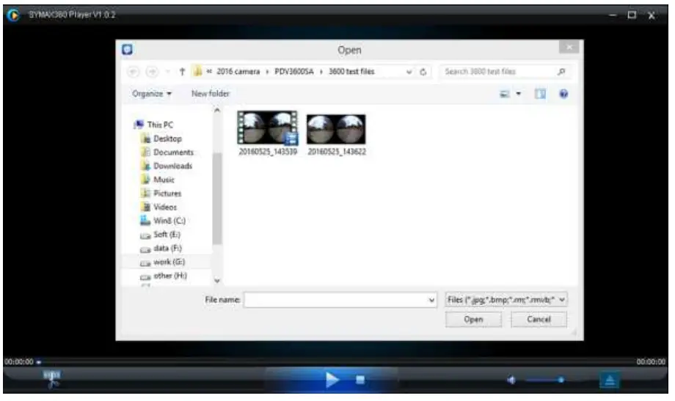675x401 pixels.
Task: Select video file 20160525_143539 thumbnail
Action: (x=267, y=128)
